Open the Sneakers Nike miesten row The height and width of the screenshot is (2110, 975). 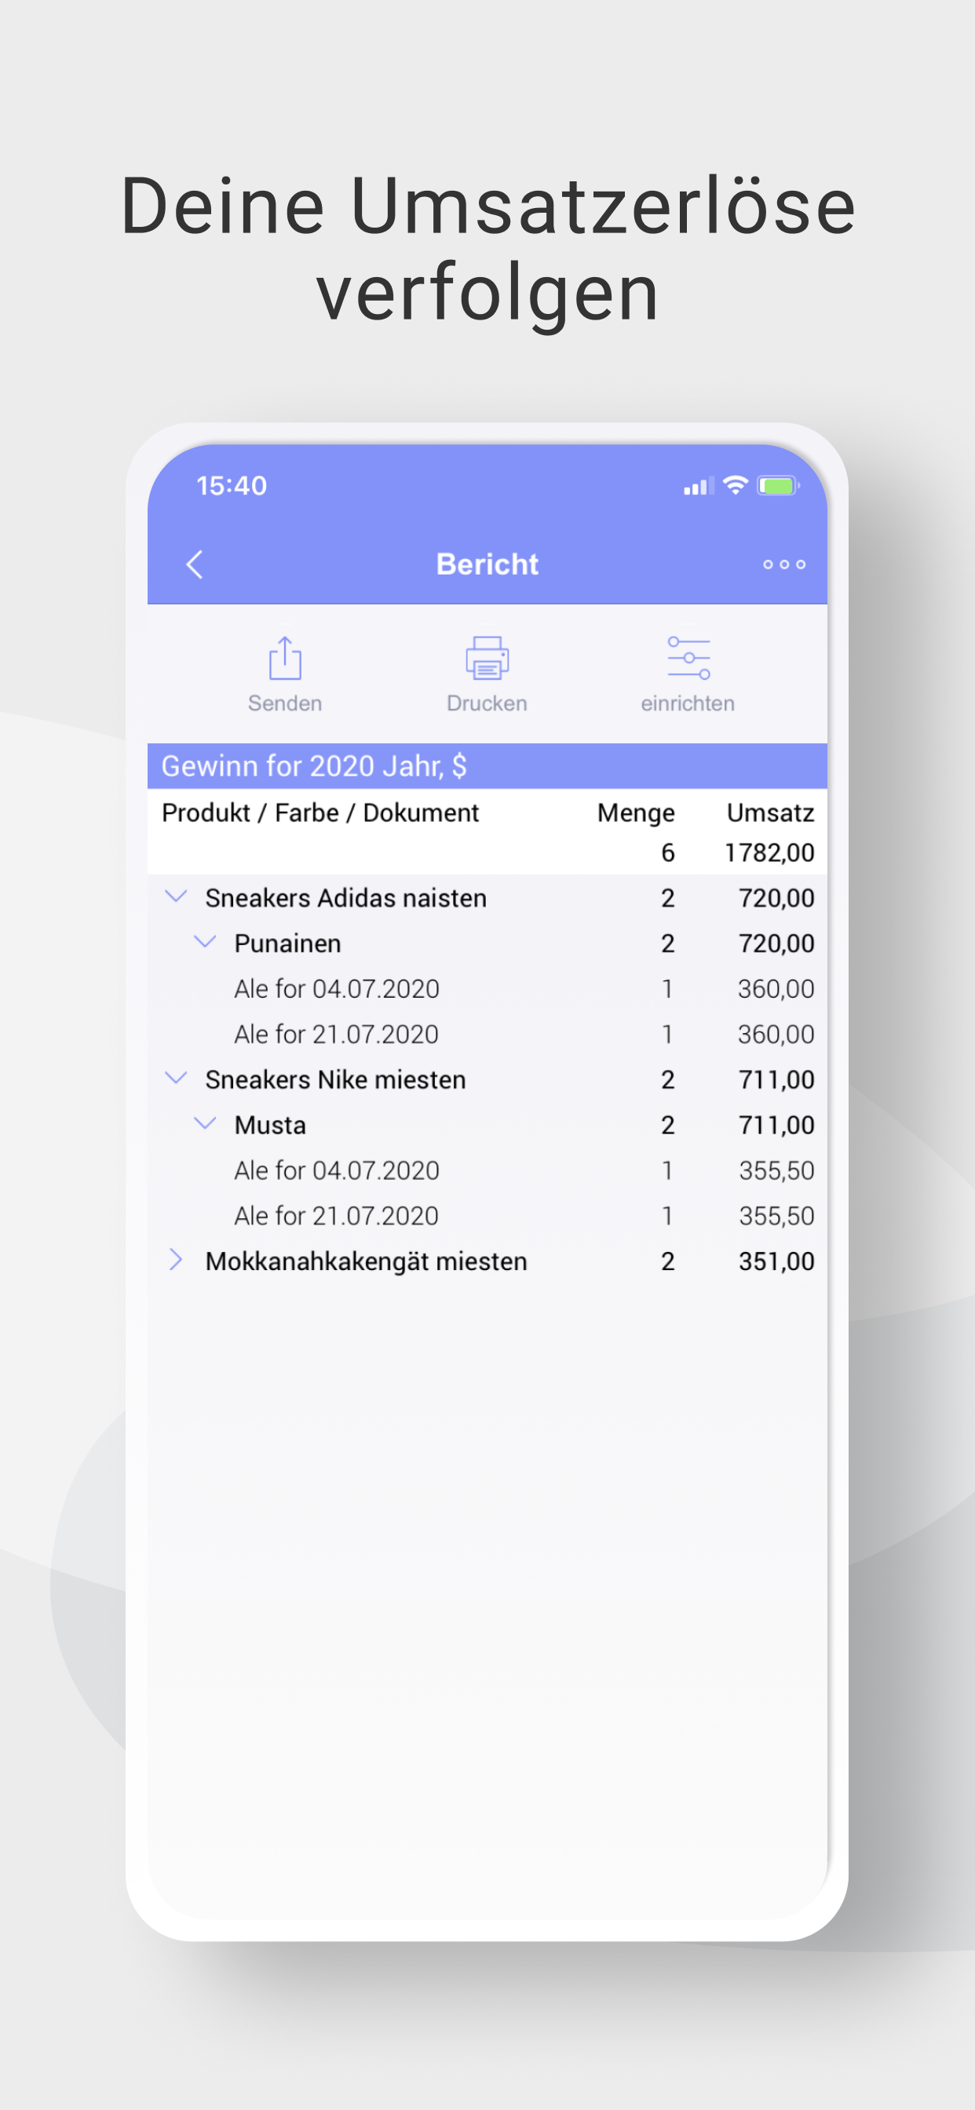[x=487, y=1079]
